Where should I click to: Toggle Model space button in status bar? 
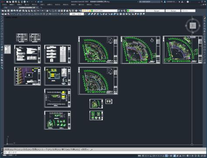coord(139,156)
